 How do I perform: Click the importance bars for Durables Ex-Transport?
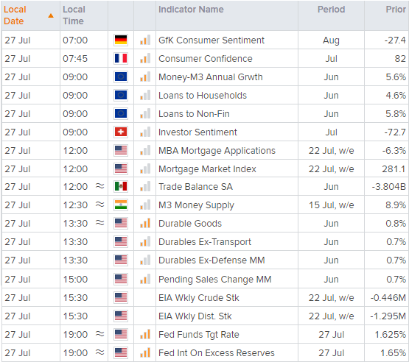[x=145, y=241]
